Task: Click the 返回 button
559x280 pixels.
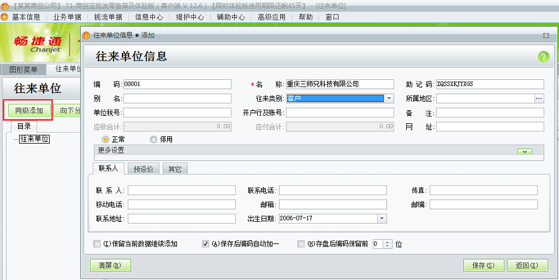Action: click(527, 265)
